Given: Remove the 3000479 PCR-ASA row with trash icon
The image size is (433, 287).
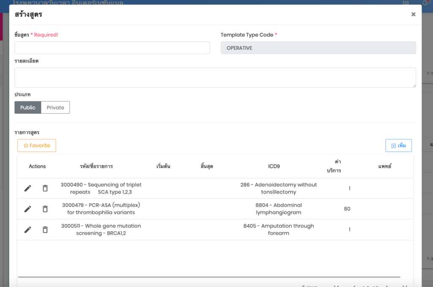Looking at the screenshot, I should pyautogui.click(x=45, y=209).
